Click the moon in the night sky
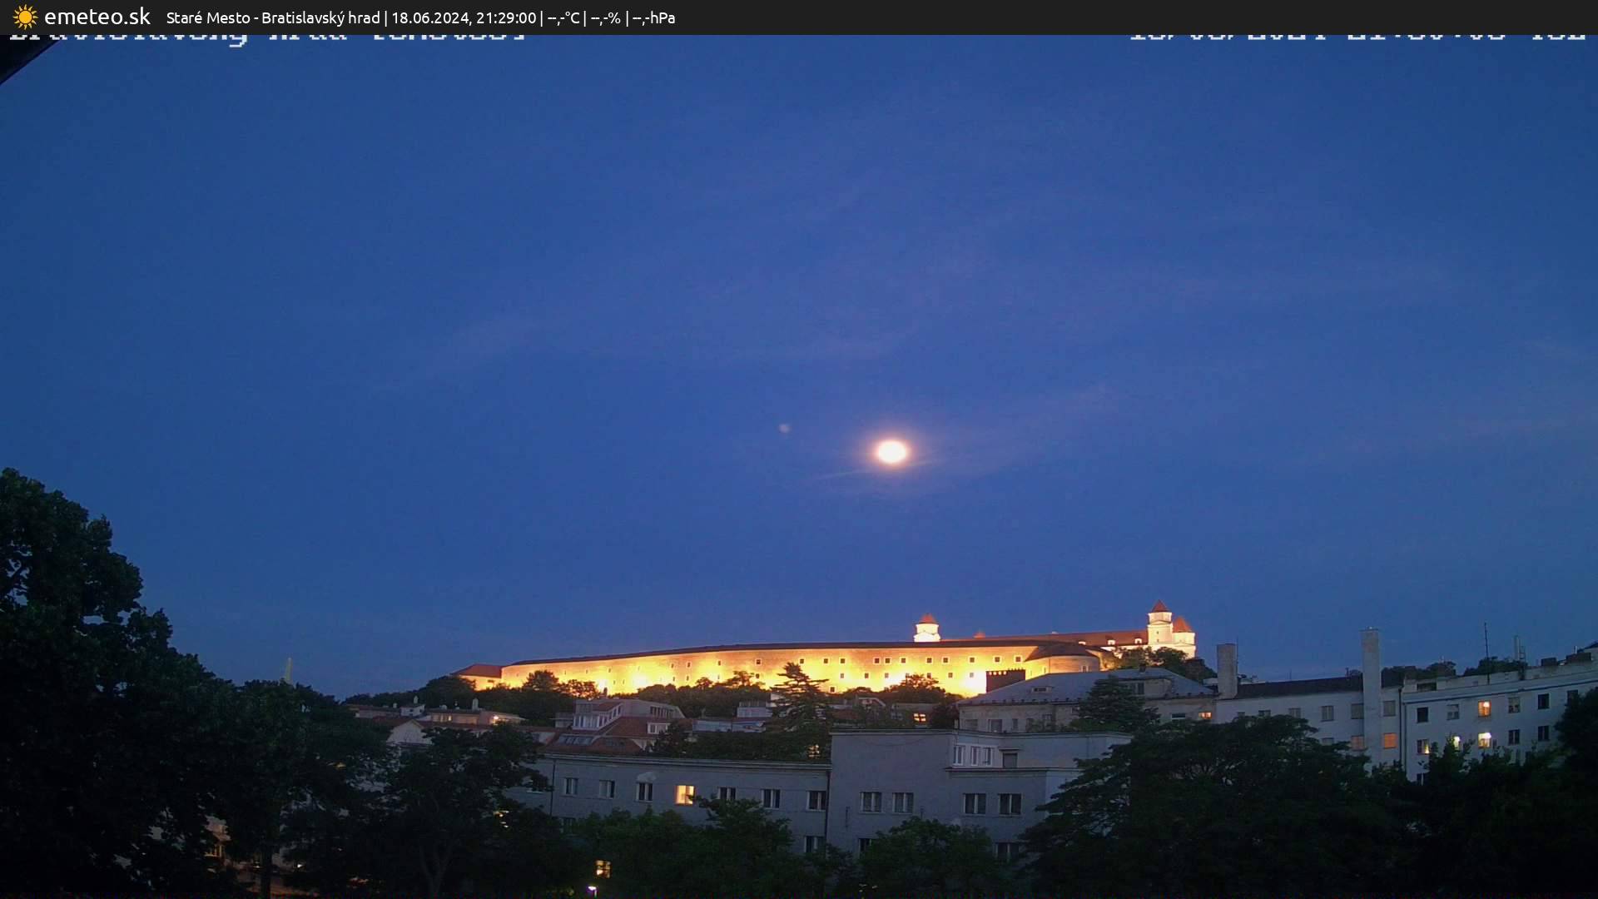Viewport: 1598px width, 899px height. pyautogui.click(x=891, y=450)
